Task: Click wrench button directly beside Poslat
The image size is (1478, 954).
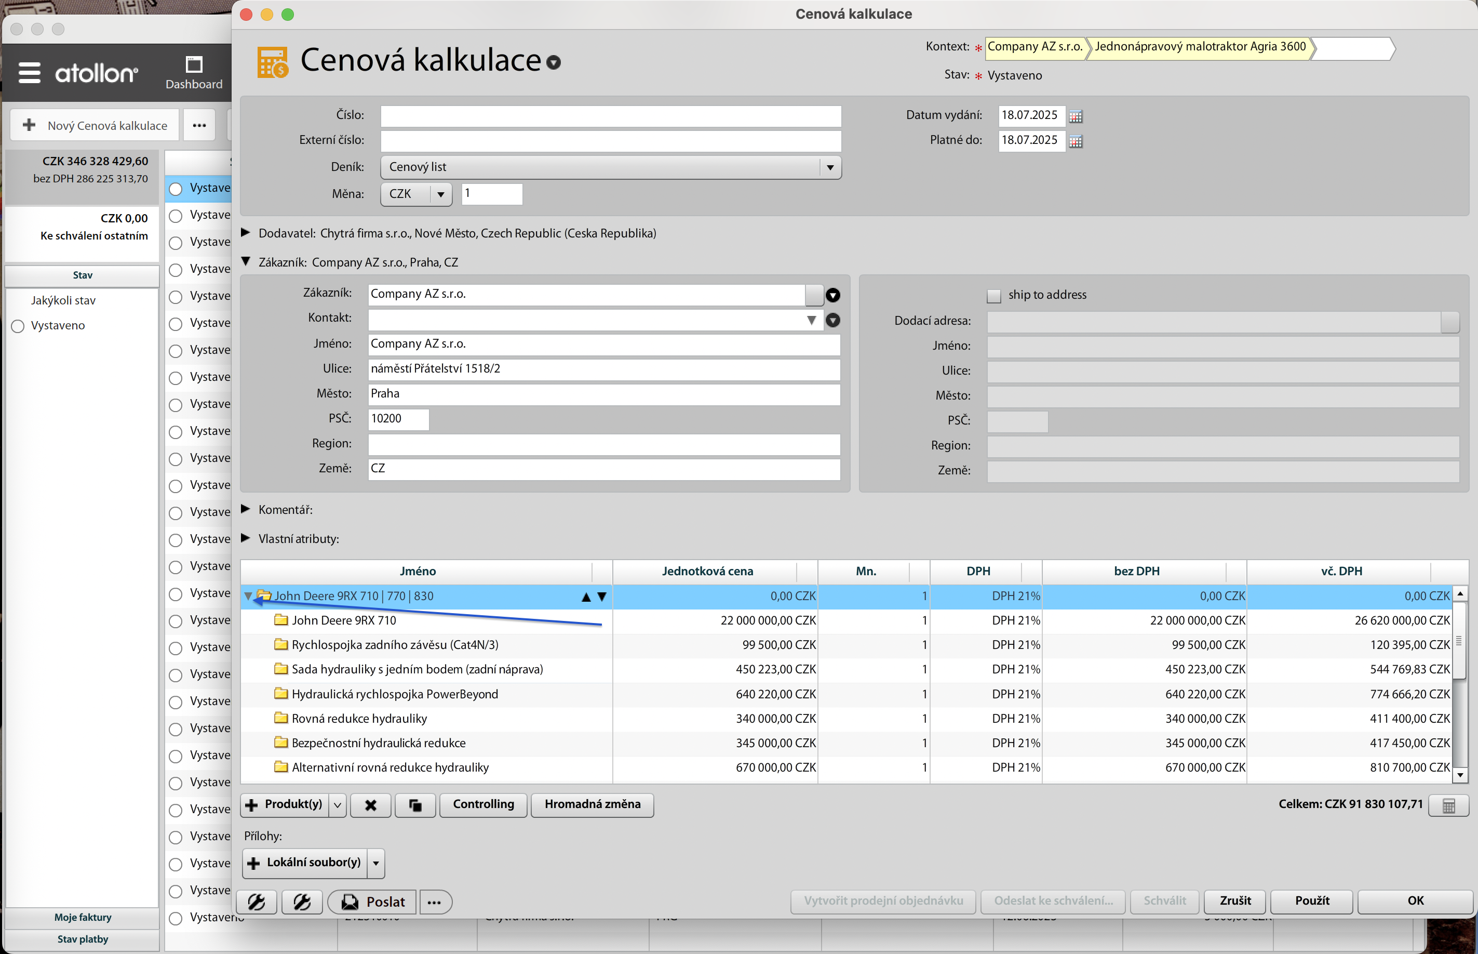Action: (x=302, y=902)
